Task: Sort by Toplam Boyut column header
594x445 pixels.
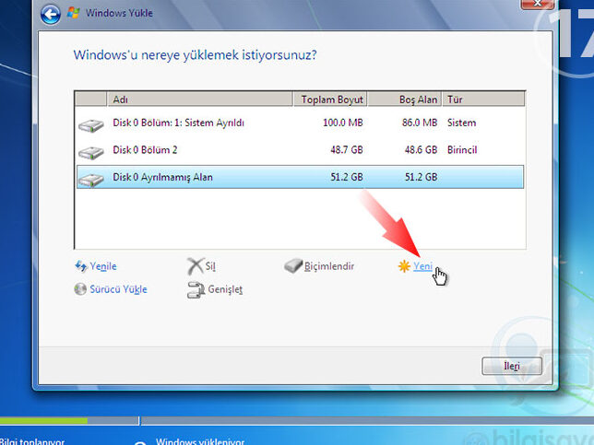Action: 330,100
